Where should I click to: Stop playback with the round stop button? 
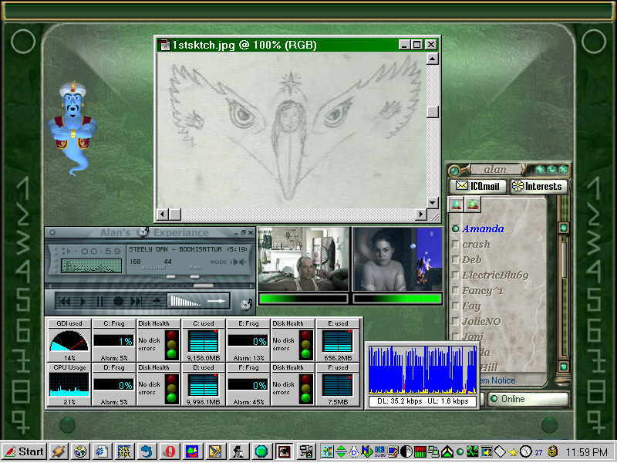118,301
